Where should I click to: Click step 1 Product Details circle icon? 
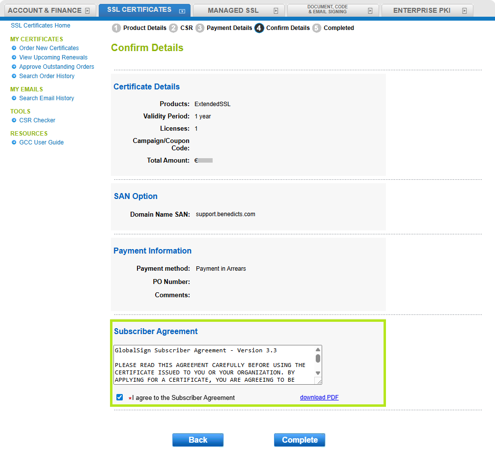(116, 28)
